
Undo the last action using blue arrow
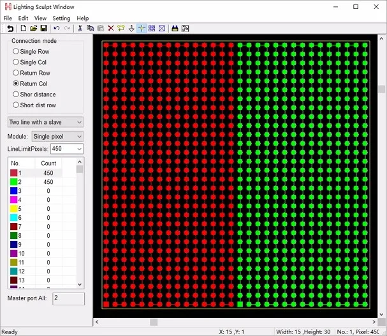click(57, 28)
